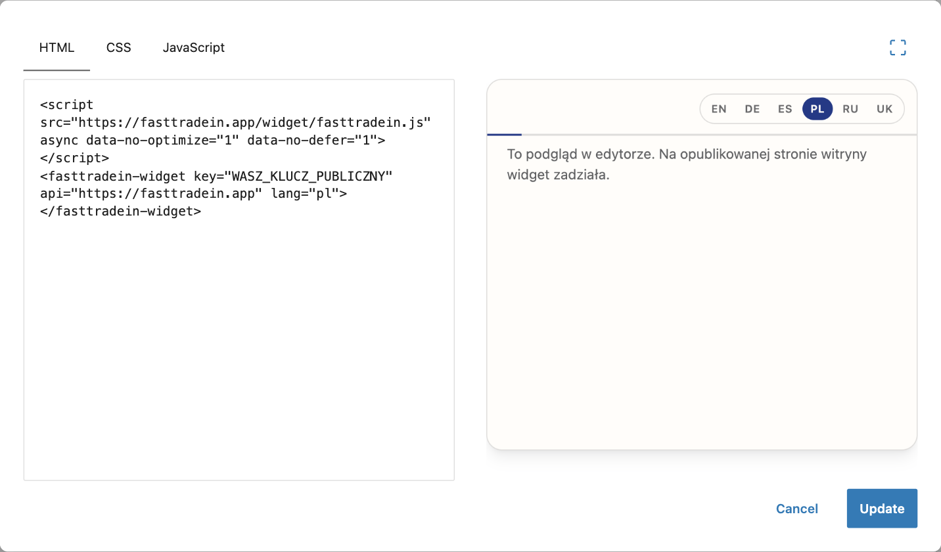
Task: Click the closing </fasttradein-widget> tag line
Action: 120,212
